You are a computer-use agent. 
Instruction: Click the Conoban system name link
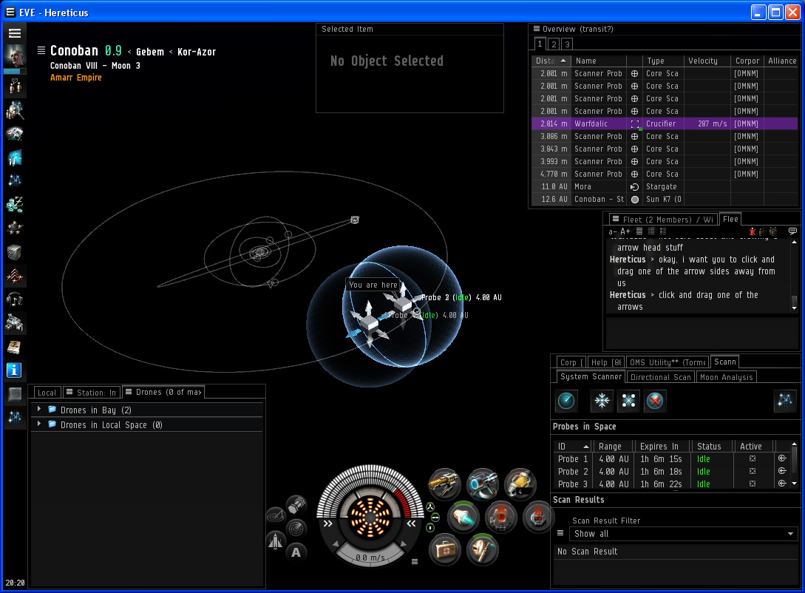[x=74, y=50]
